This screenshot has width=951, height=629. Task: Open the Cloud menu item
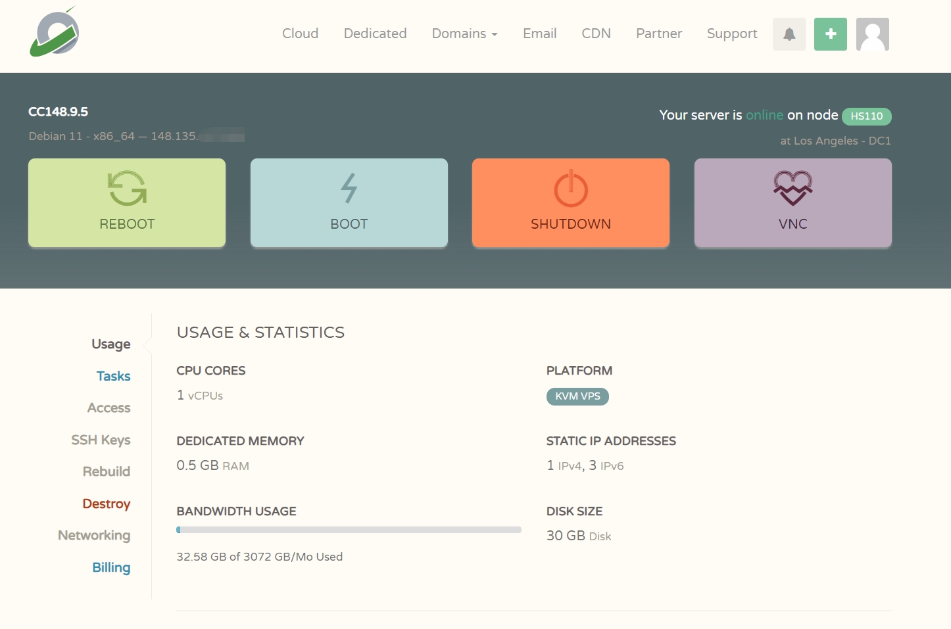300,34
